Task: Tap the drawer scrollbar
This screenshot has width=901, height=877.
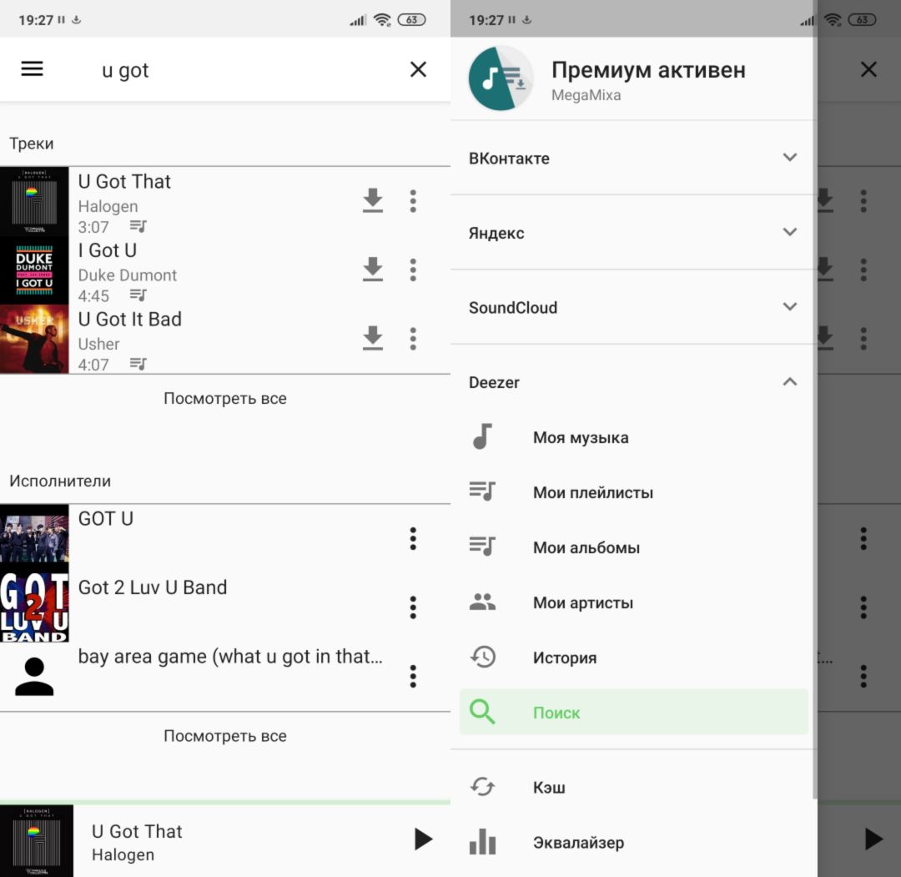Action: (814, 418)
